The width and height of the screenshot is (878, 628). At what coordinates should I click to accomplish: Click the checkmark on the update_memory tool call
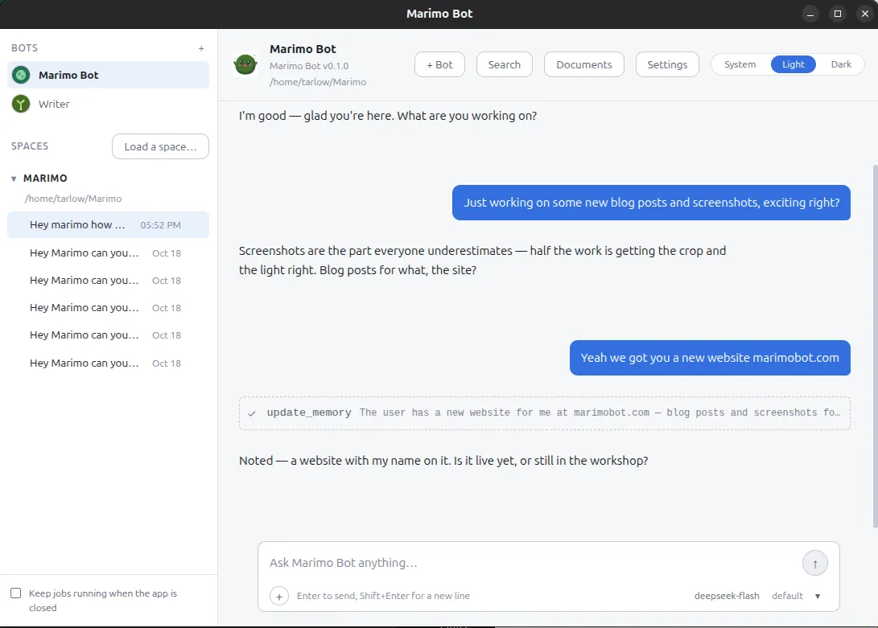point(252,413)
